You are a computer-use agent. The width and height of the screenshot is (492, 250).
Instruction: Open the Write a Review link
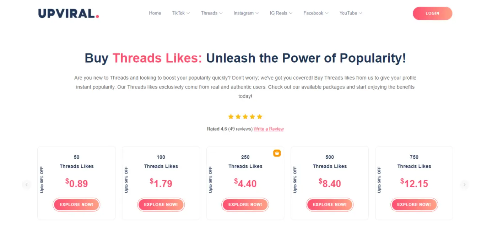pos(269,129)
